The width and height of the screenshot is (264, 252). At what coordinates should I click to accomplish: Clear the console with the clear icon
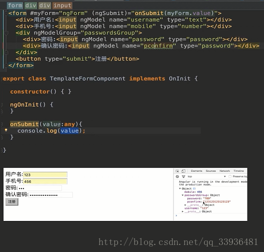coord(177,177)
